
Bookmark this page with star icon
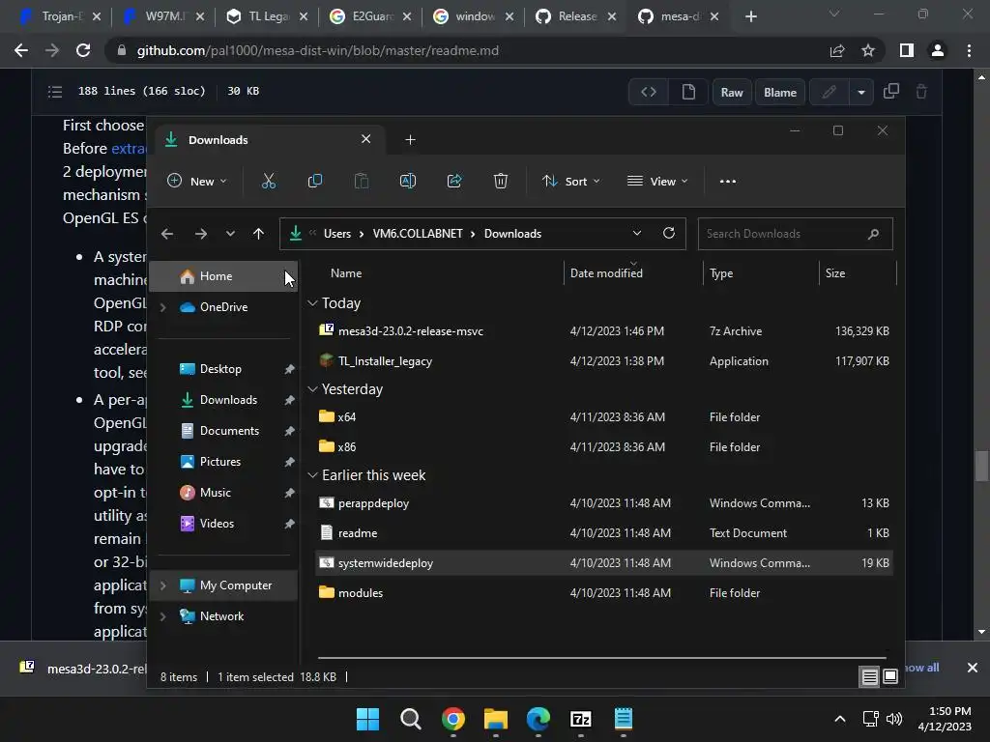(868, 50)
